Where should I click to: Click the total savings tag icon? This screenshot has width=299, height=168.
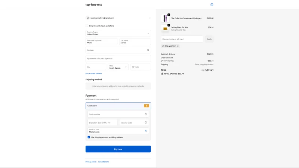coord(162,74)
